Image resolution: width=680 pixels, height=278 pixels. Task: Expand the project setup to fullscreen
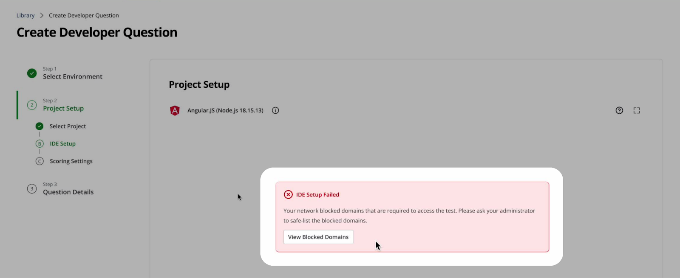click(x=637, y=110)
